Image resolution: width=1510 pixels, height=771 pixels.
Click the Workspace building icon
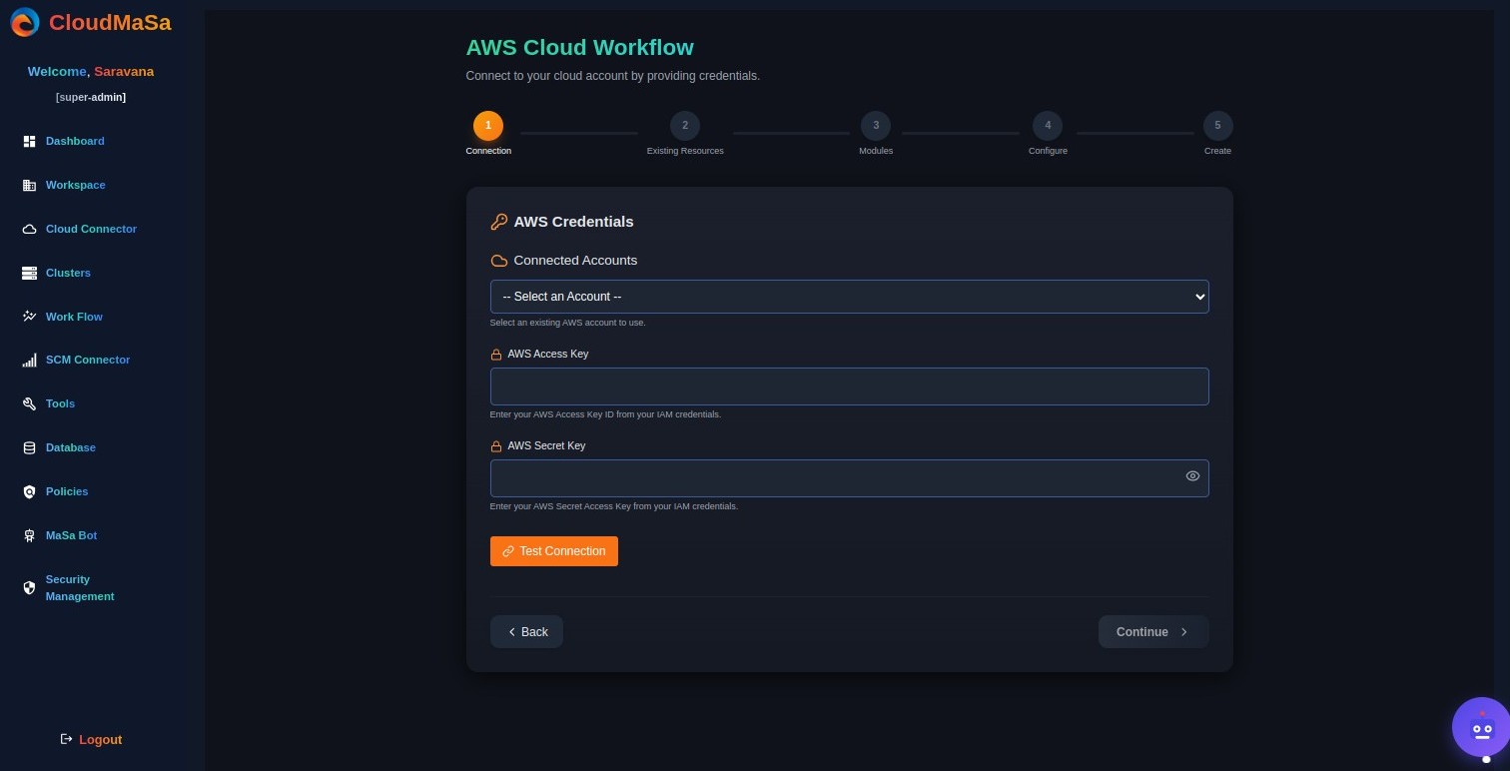[x=29, y=186]
